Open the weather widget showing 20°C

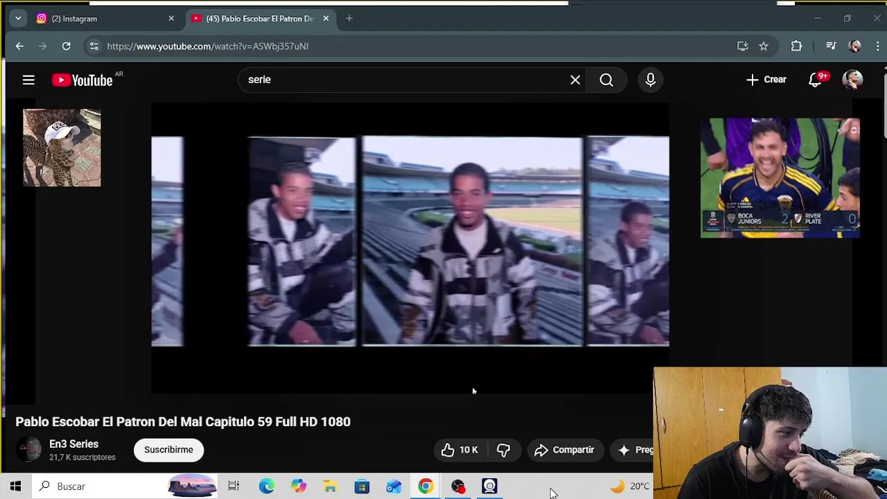click(630, 487)
